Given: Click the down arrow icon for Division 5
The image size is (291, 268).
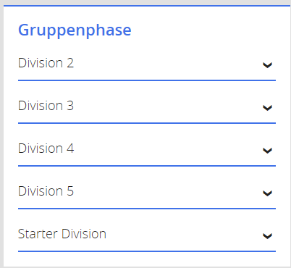Looking at the screenshot, I should pyautogui.click(x=267, y=193).
